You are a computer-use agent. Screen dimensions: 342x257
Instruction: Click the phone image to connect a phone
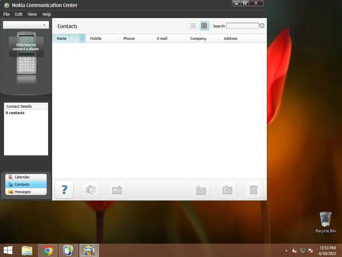point(26,53)
